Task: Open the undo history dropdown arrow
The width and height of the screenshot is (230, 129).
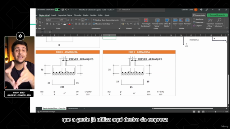Action: 69,10
